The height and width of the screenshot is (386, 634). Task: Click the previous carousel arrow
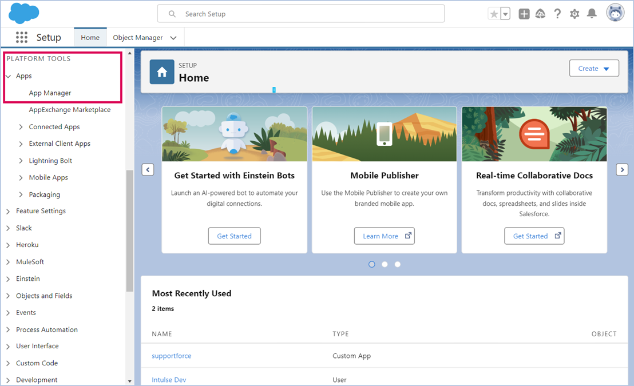point(148,170)
